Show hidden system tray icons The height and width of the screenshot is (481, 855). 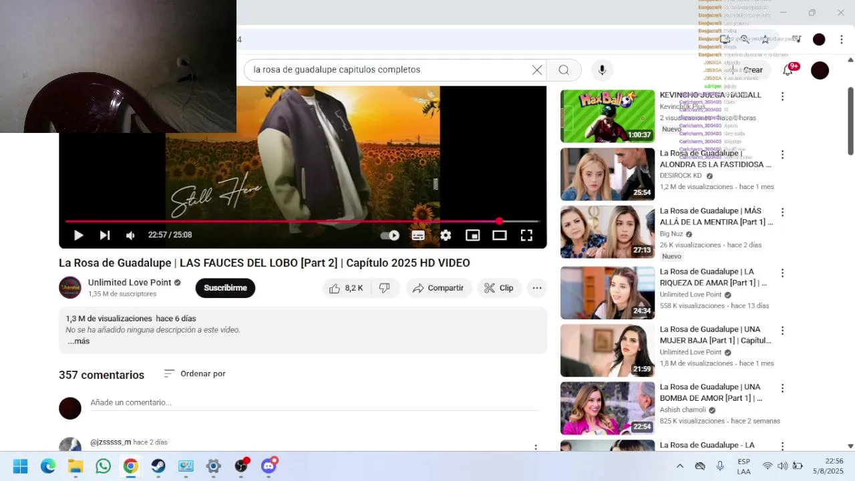click(x=680, y=466)
